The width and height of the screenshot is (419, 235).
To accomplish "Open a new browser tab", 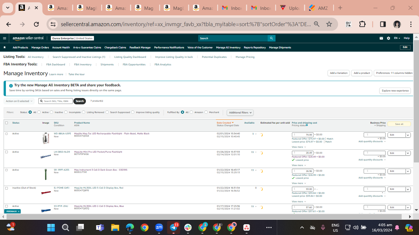I will point(340,8).
